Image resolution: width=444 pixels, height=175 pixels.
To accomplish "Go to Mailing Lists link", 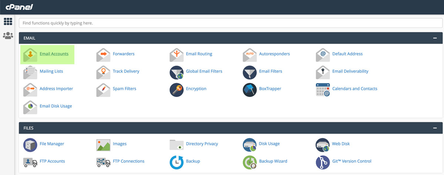I will click(51, 71).
